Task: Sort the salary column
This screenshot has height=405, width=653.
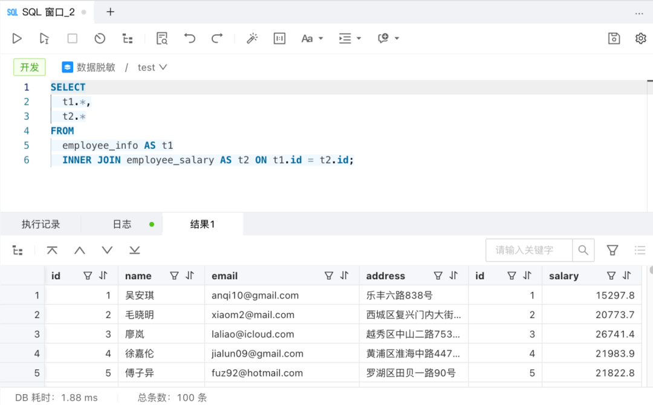Action: 627,276
